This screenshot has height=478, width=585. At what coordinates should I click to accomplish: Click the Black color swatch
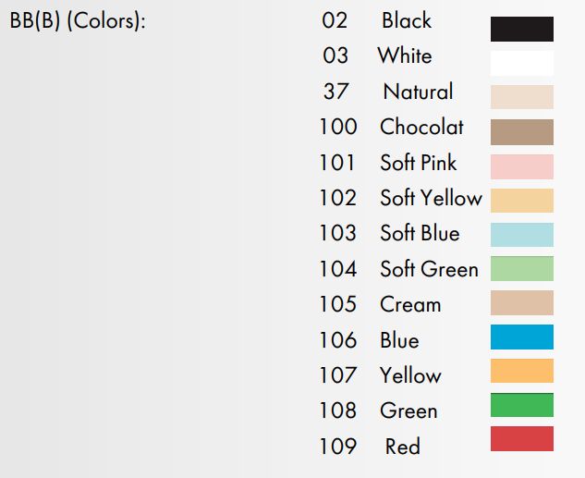521,29
